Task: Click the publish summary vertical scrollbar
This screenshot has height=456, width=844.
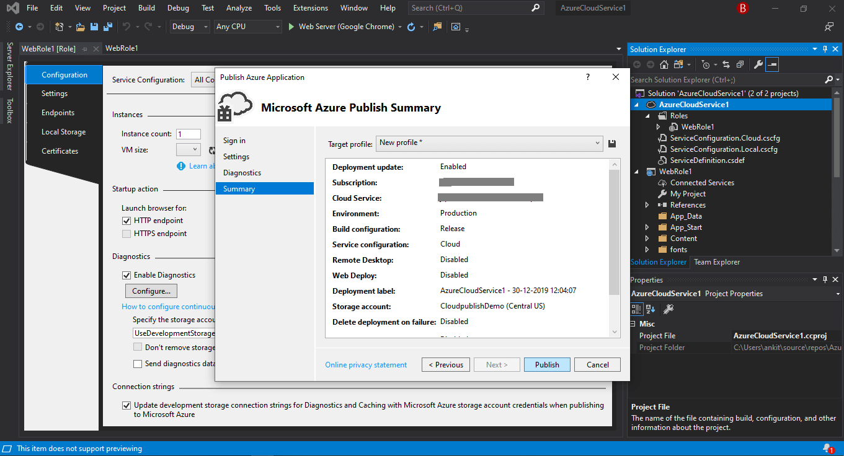Action: coord(615,232)
